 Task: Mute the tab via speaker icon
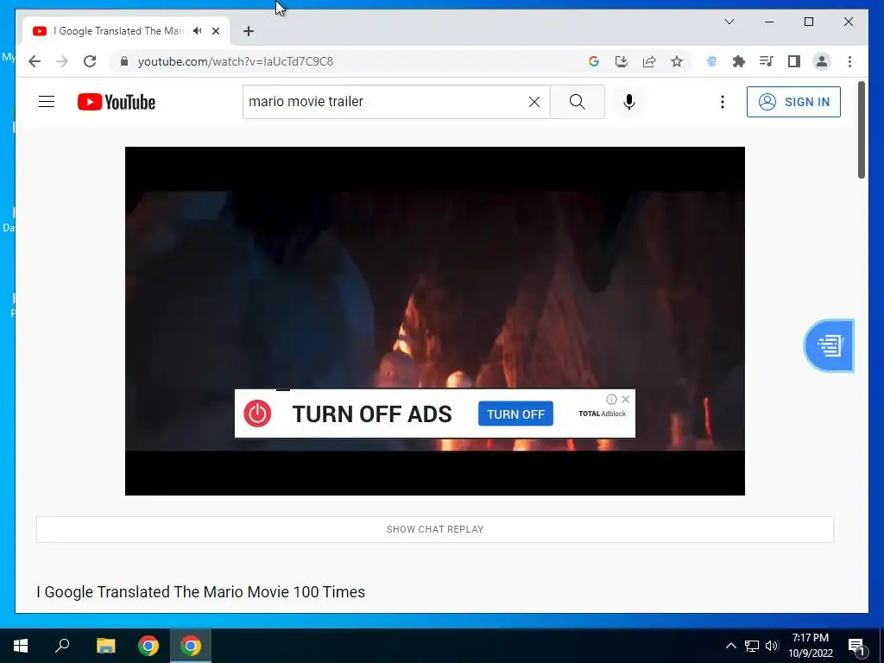point(197,31)
